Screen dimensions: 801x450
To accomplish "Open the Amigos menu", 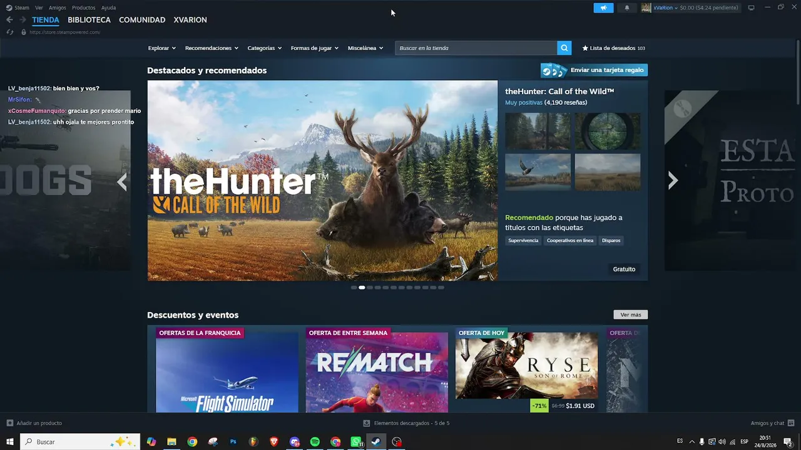I will 58,7.
